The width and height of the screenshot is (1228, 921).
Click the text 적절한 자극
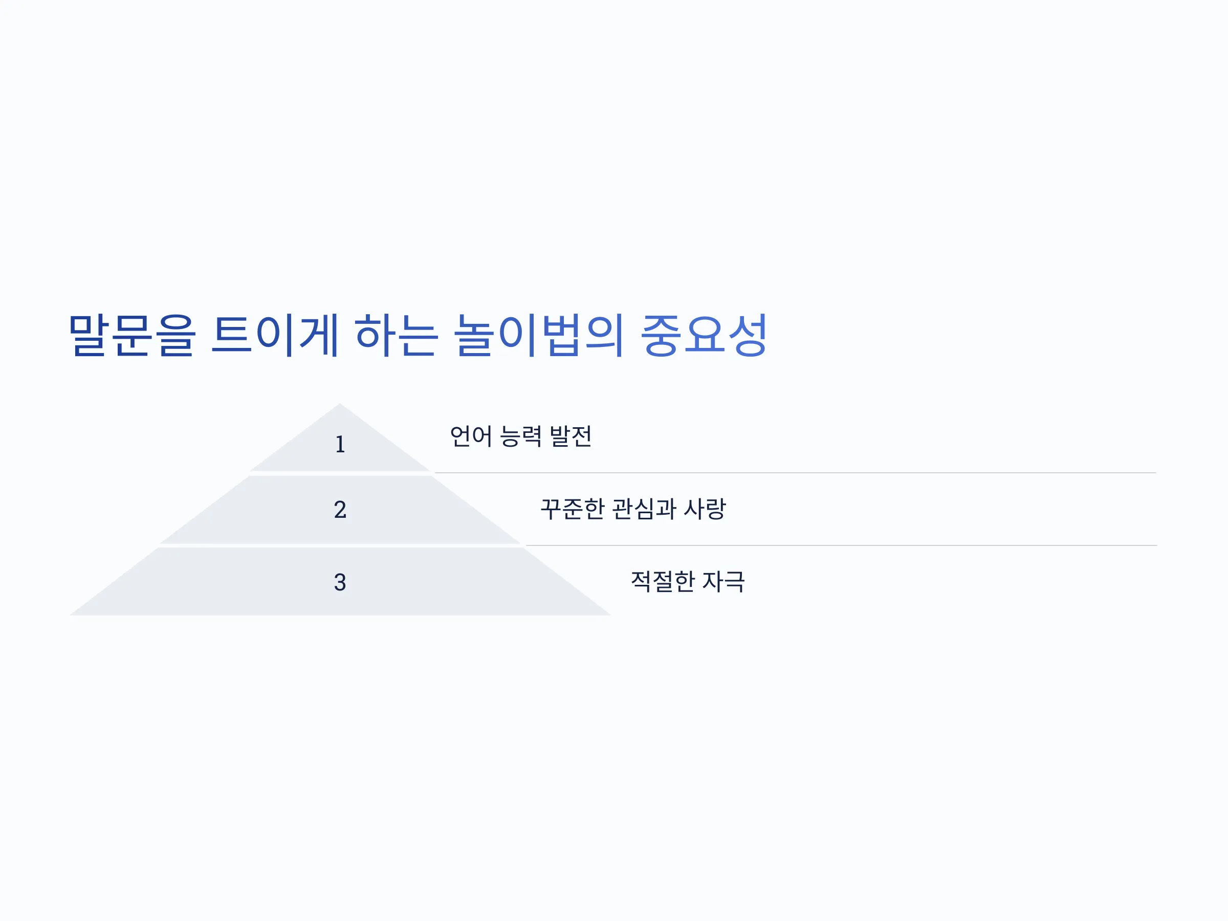(x=687, y=581)
